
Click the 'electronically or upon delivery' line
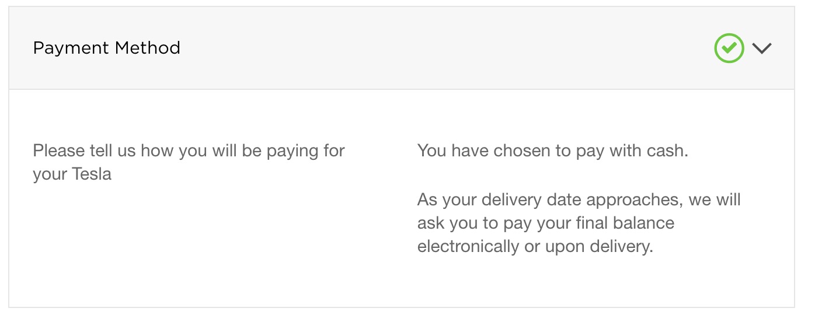[535, 247]
